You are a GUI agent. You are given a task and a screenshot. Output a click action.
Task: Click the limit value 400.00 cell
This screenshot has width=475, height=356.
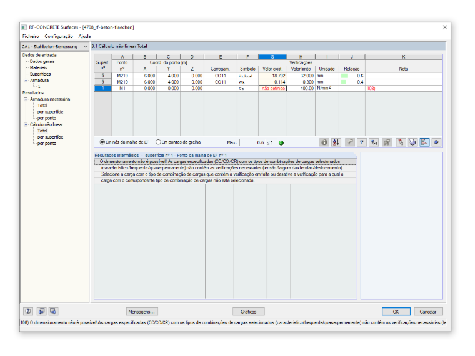(x=301, y=89)
